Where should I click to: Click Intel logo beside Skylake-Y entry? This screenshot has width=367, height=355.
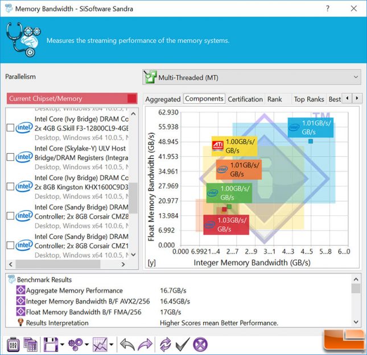tap(24, 157)
